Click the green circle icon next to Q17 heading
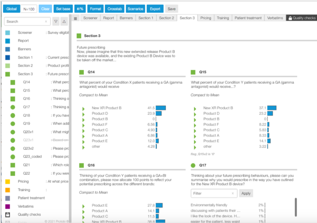This screenshot has height=223, width=317. [x=193, y=165]
